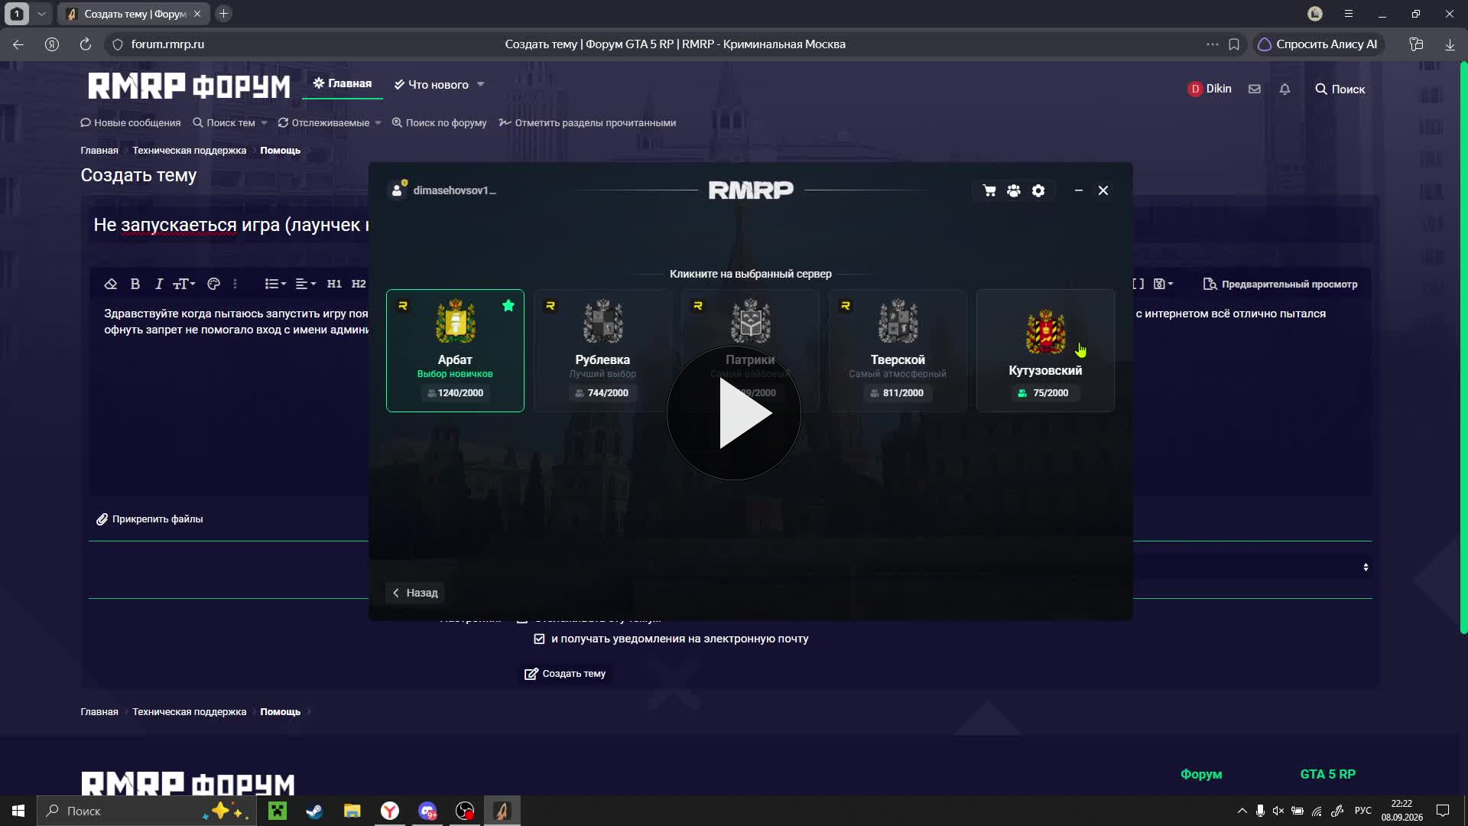Viewport: 1468px width, 826px height.
Task: Expand the Поиск тем dropdown arrow
Action: click(265, 123)
